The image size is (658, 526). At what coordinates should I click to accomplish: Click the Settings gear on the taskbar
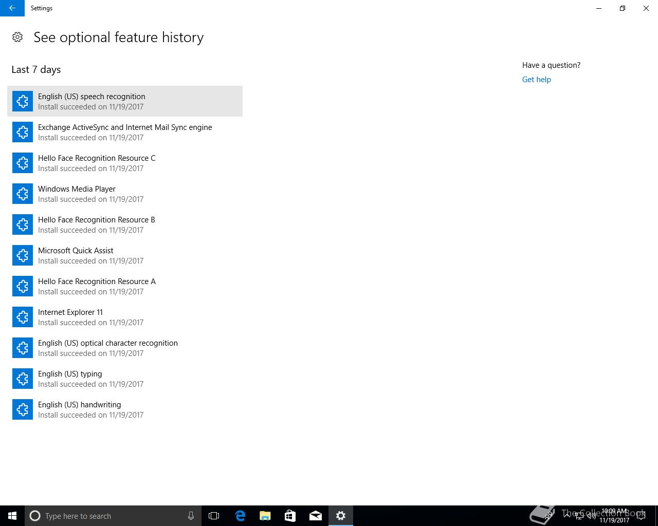pos(341,516)
